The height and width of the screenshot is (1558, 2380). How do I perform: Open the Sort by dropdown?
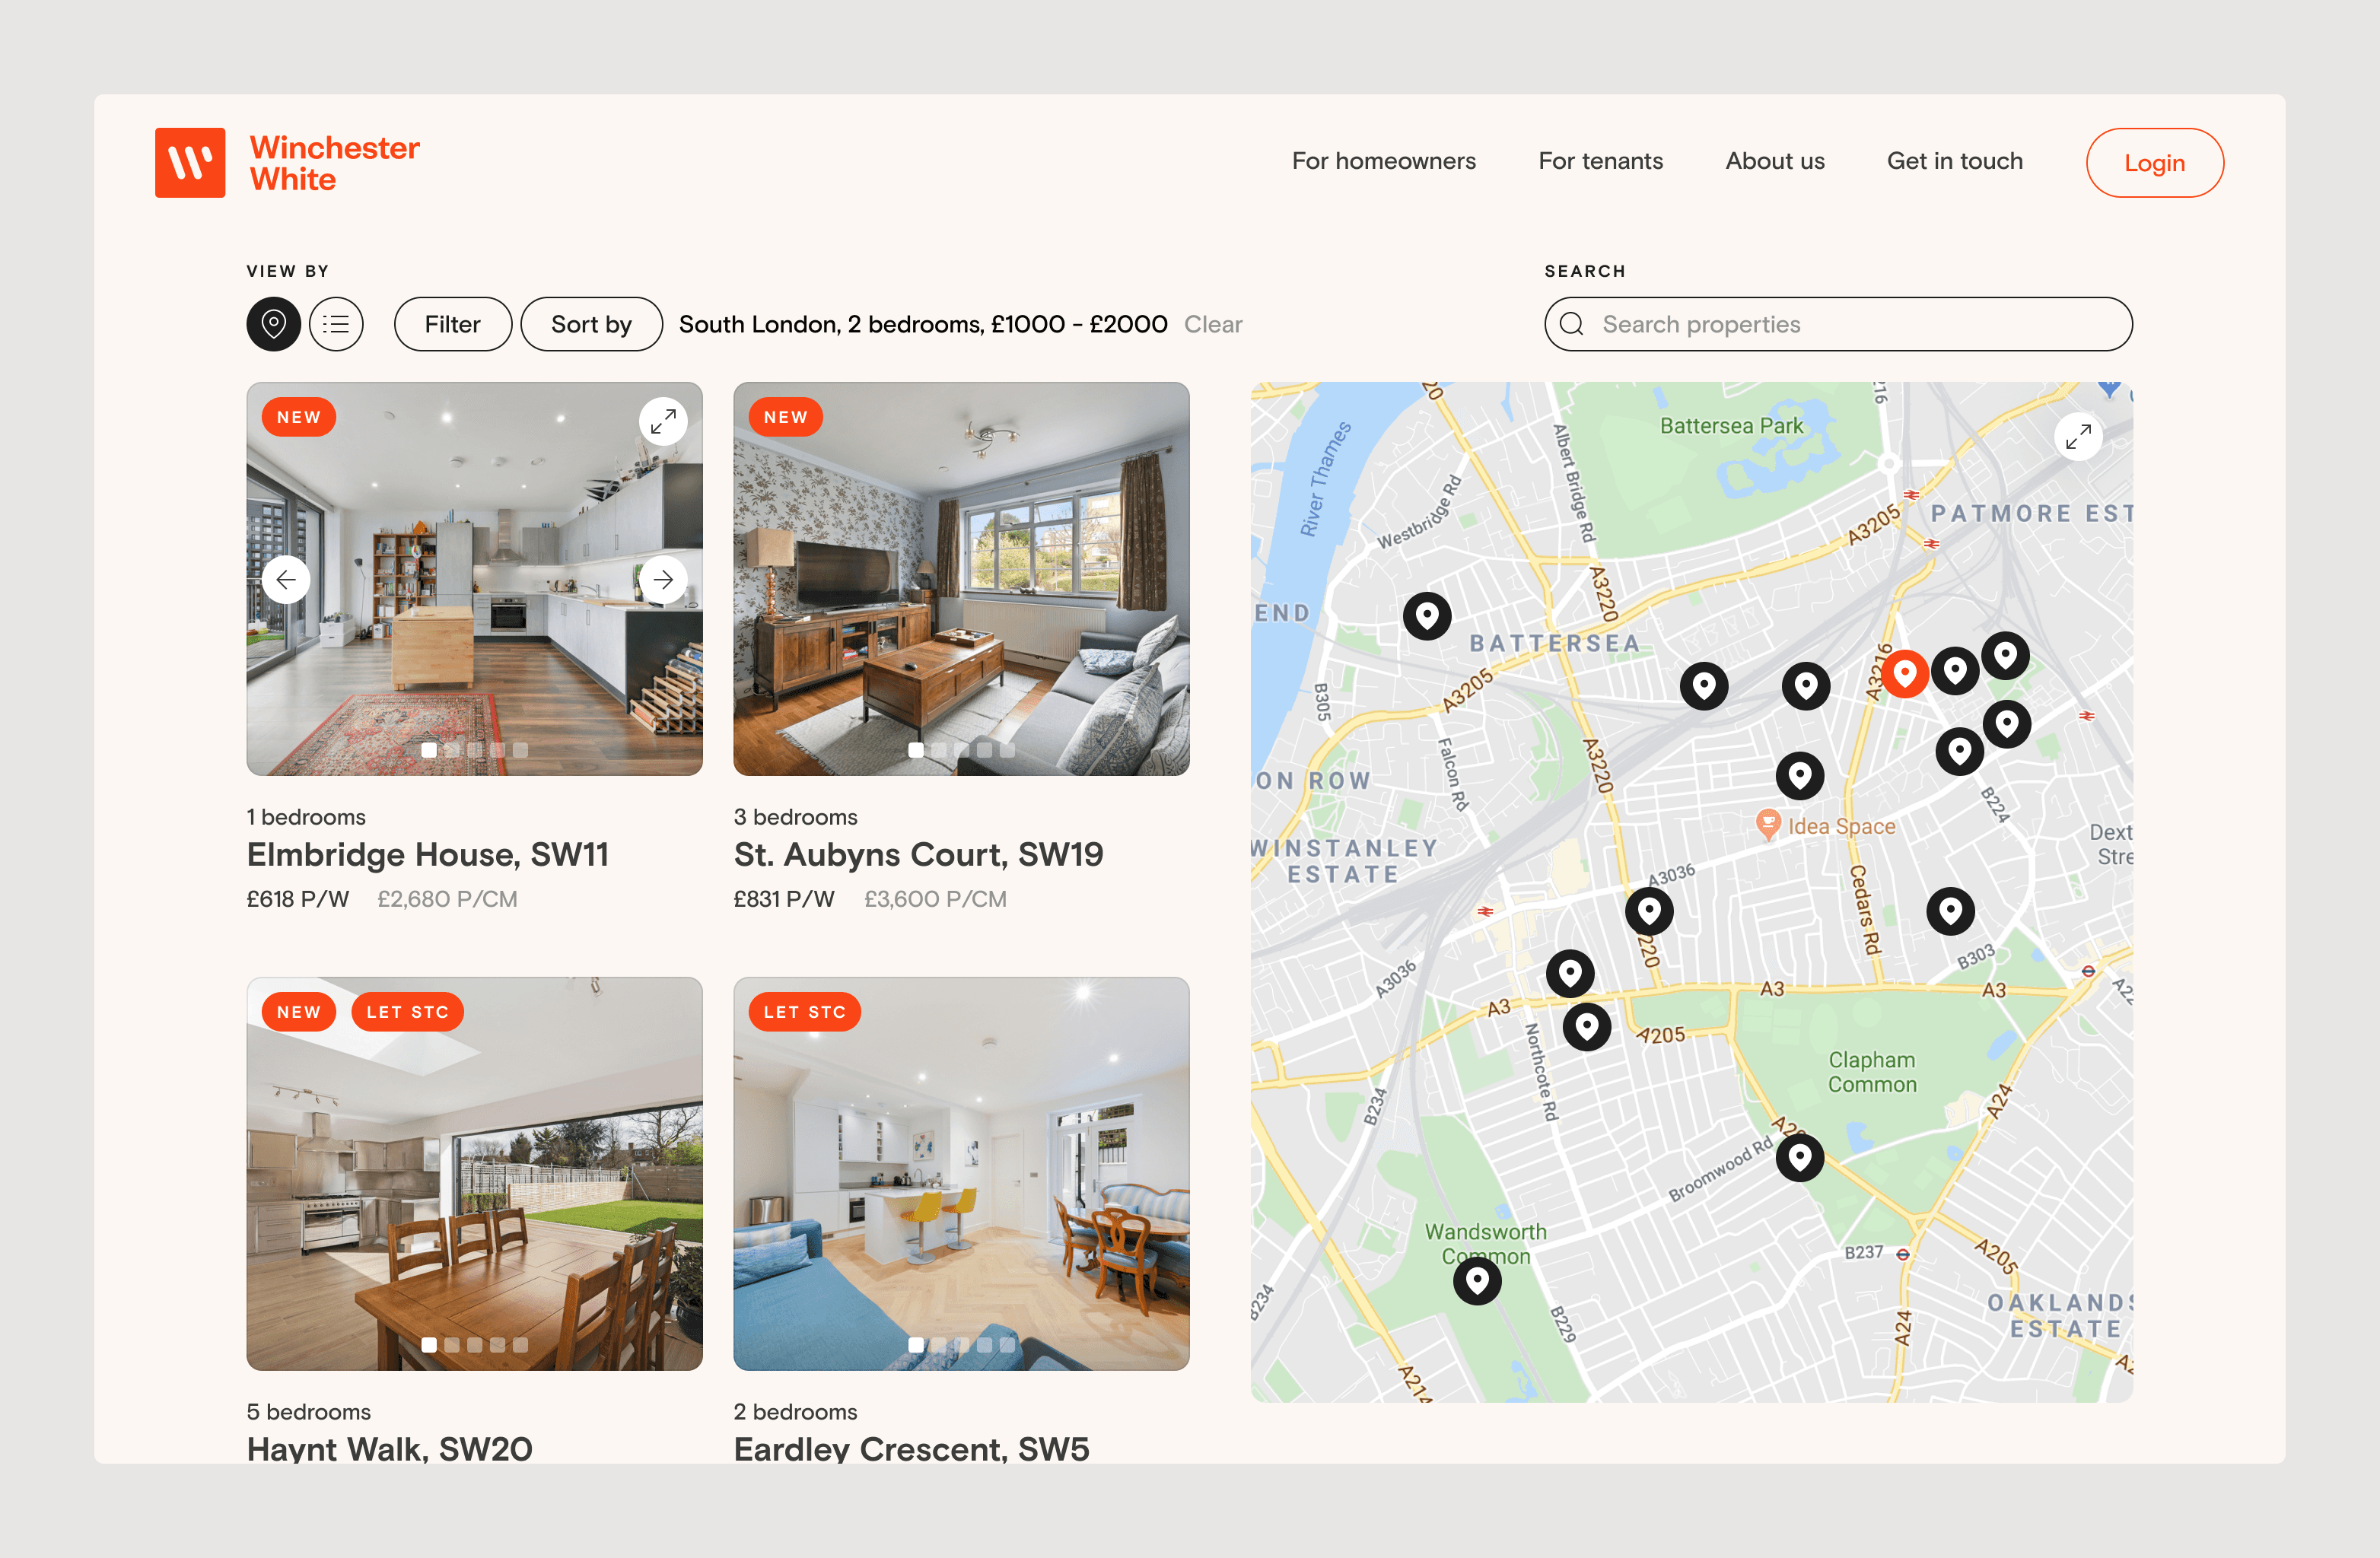pyautogui.click(x=591, y=324)
